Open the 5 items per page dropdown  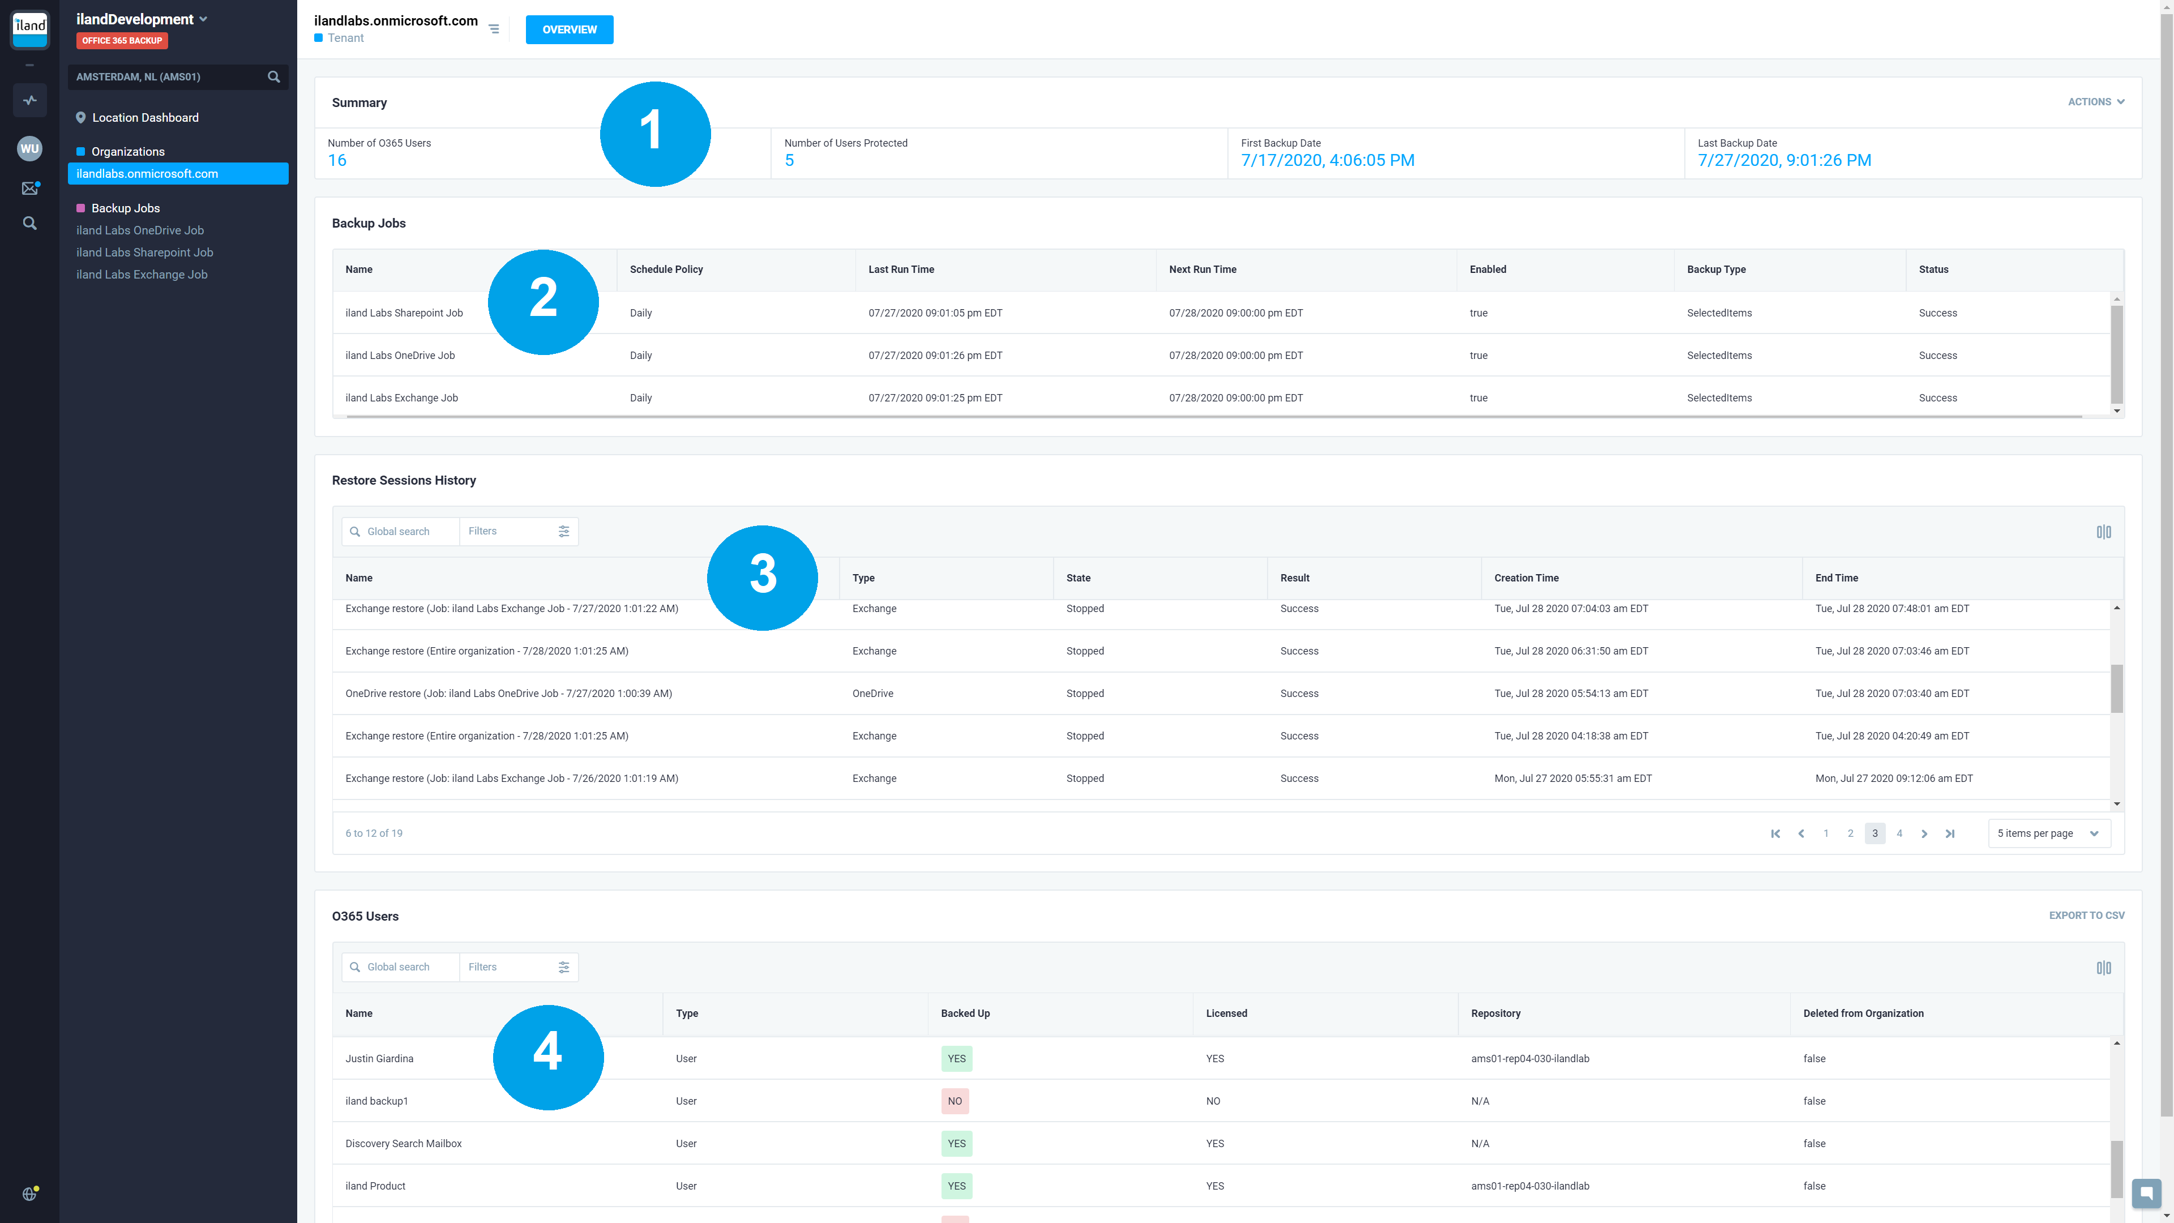[2048, 833]
